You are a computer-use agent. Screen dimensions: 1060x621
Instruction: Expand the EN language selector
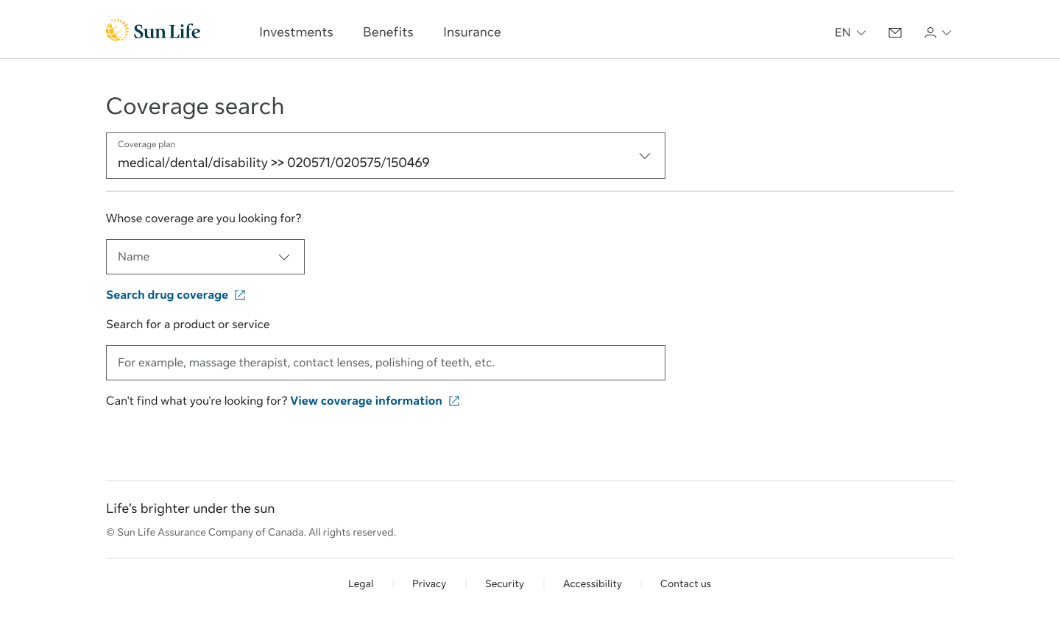850,32
